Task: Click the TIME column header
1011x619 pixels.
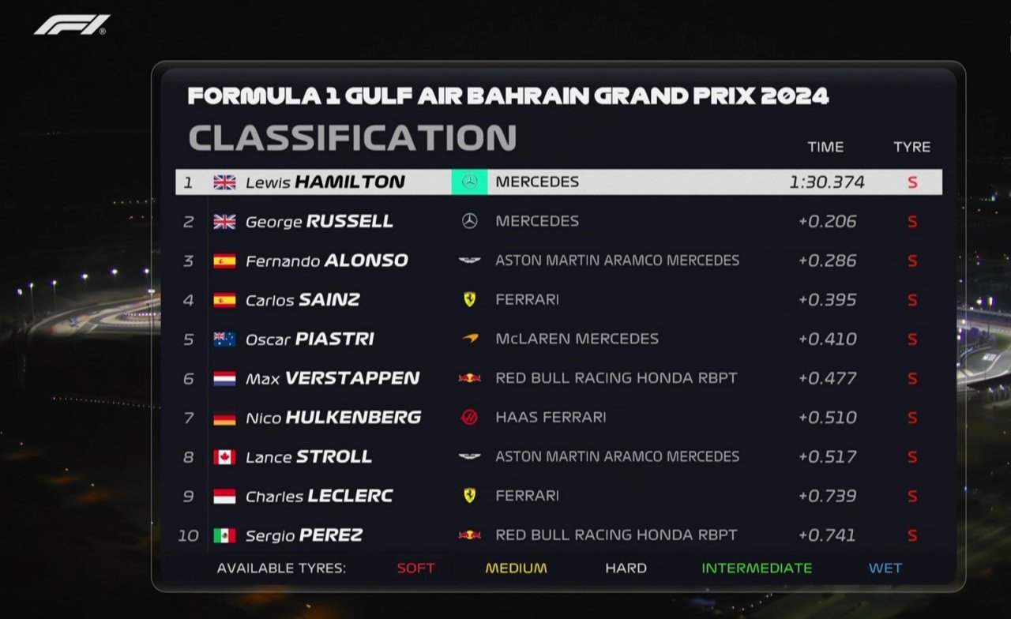Action: tap(825, 147)
